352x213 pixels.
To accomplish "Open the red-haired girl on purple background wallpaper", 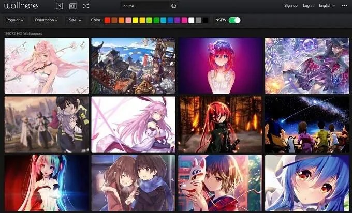I will 220,66.
